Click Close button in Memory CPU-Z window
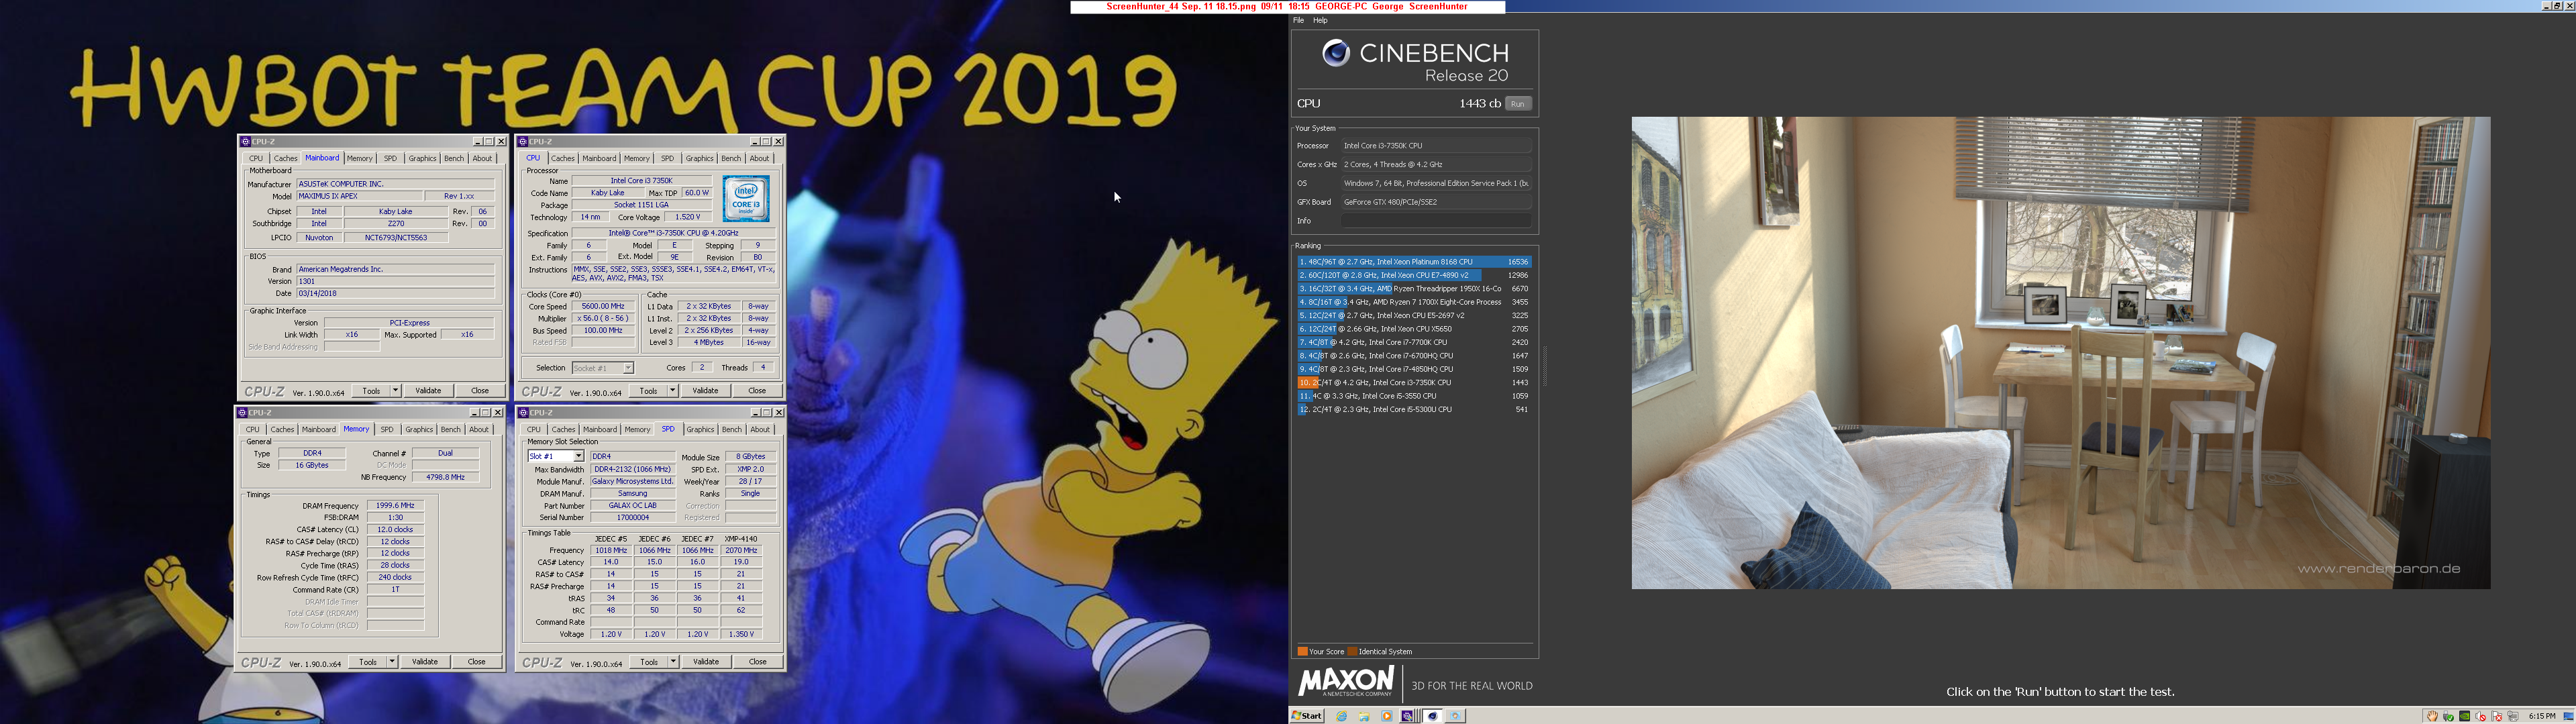 tap(477, 662)
